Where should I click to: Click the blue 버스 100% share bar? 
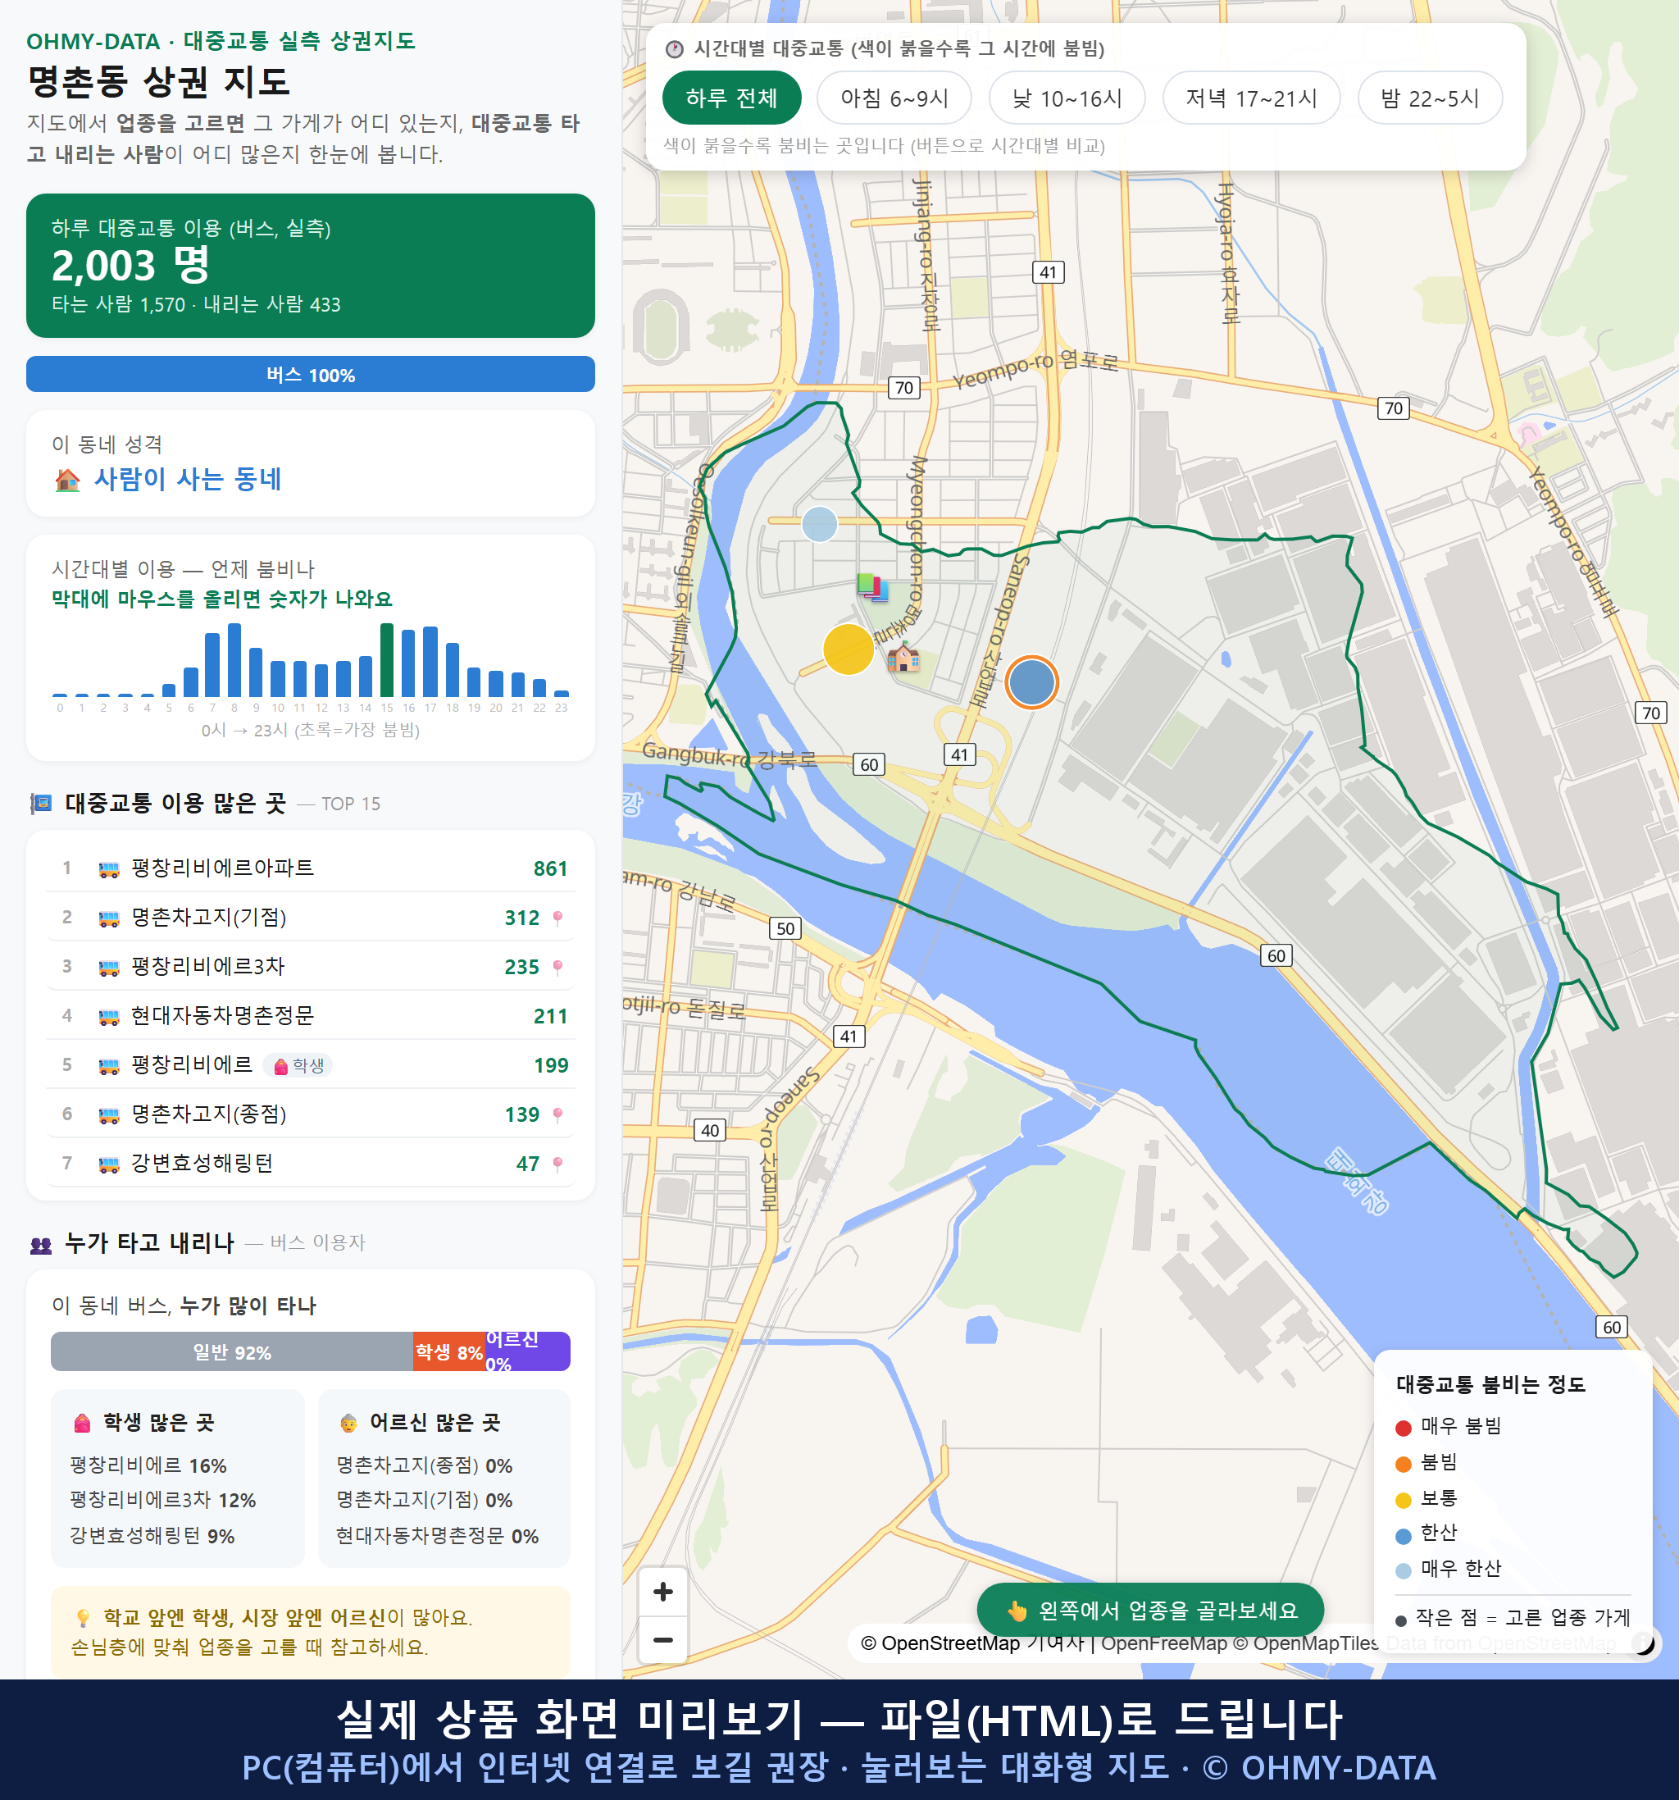(311, 375)
